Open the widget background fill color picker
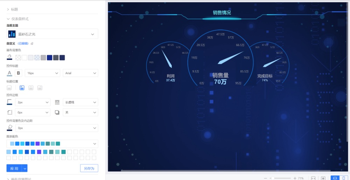The height and width of the screenshot is (180, 350). (x=9, y=128)
